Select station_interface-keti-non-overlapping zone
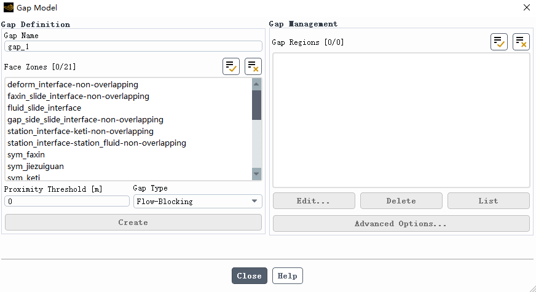 [x=128, y=132]
